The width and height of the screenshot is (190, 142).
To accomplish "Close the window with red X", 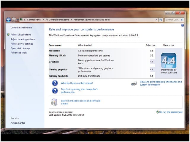I will [x=180, y=13].
